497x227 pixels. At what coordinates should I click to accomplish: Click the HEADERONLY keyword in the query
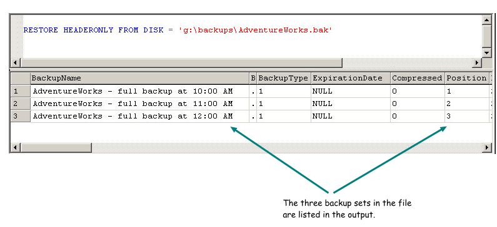pyautogui.click(x=88, y=31)
